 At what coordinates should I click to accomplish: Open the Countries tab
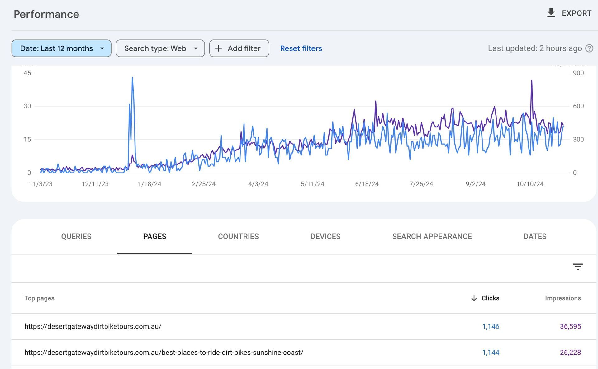[x=238, y=236]
